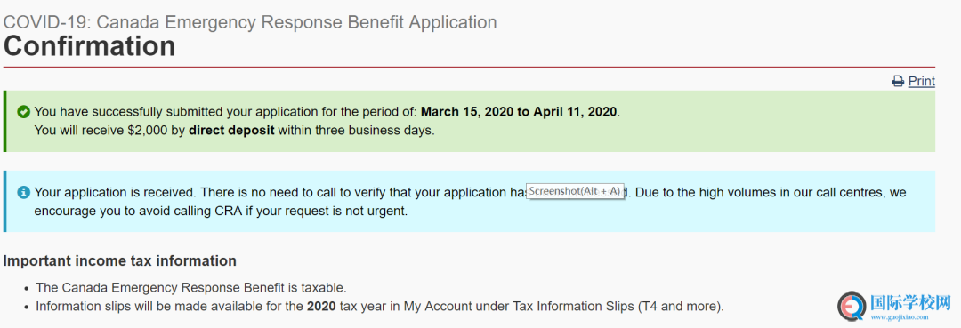Open the Print link
The image size is (961, 328).
coord(921,82)
